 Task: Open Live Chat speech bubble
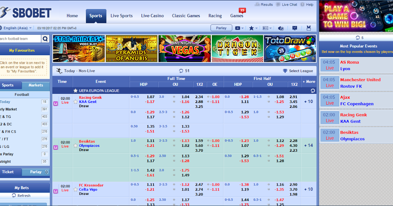tap(278, 5)
